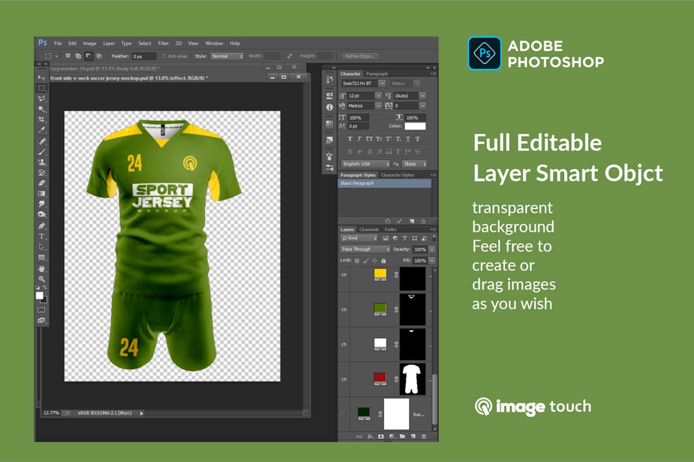Select the Eraser tool

point(42,183)
